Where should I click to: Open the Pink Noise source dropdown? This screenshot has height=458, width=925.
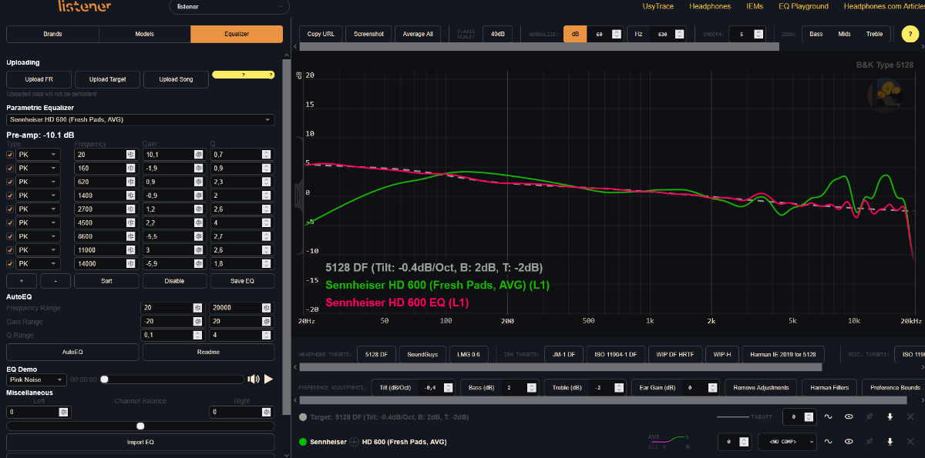(x=35, y=379)
